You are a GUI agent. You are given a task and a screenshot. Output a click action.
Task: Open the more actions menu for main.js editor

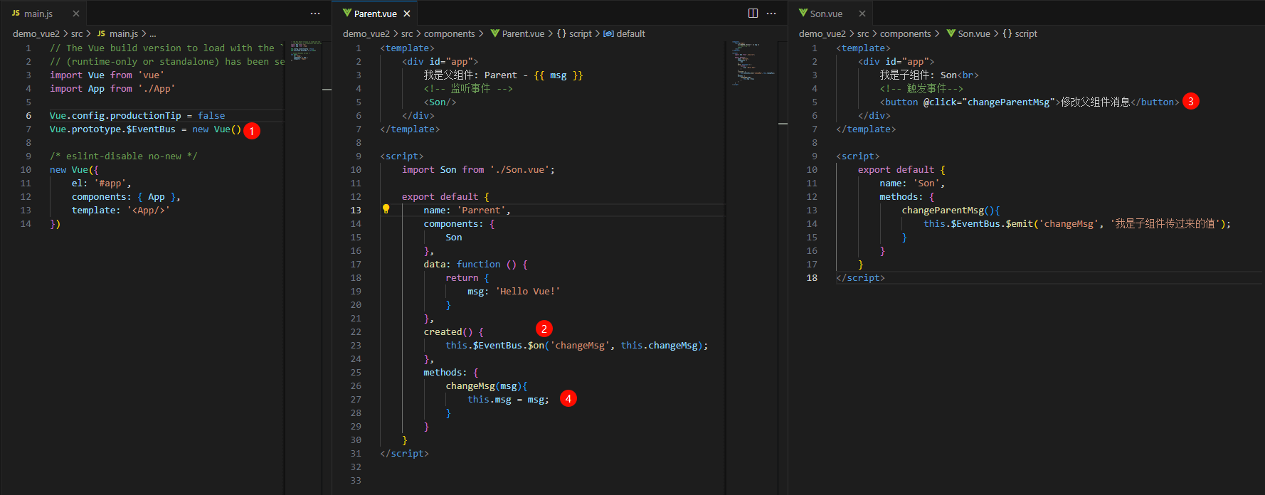click(x=315, y=14)
